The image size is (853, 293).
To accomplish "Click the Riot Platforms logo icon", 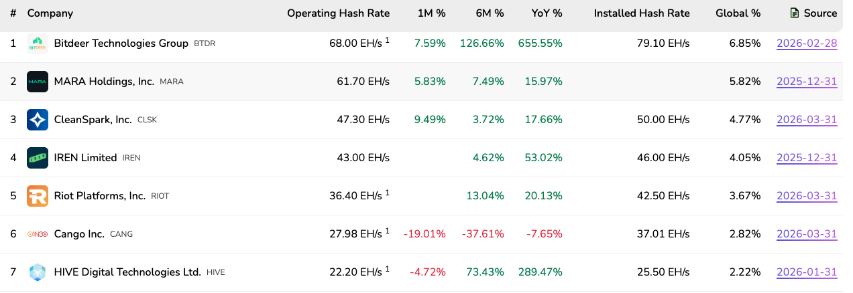I will click(x=38, y=196).
